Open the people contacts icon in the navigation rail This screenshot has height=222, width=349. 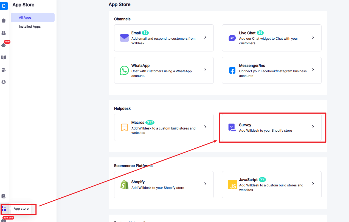click(4, 70)
